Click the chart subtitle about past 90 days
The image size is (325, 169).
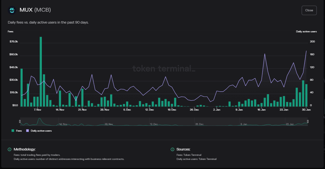[x=48, y=22]
